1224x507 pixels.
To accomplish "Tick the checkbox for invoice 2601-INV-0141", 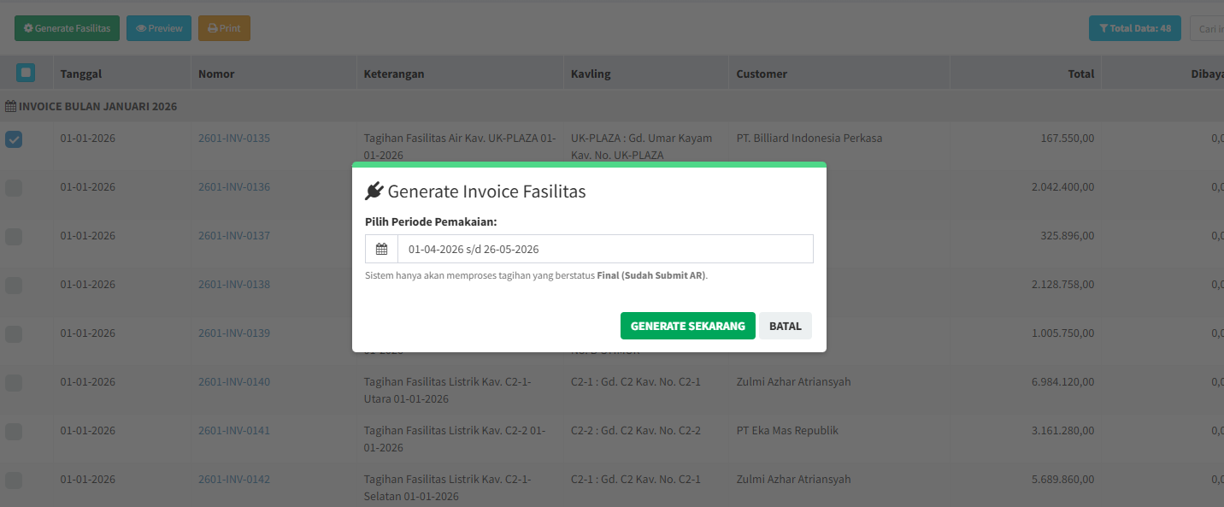I will tap(14, 432).
